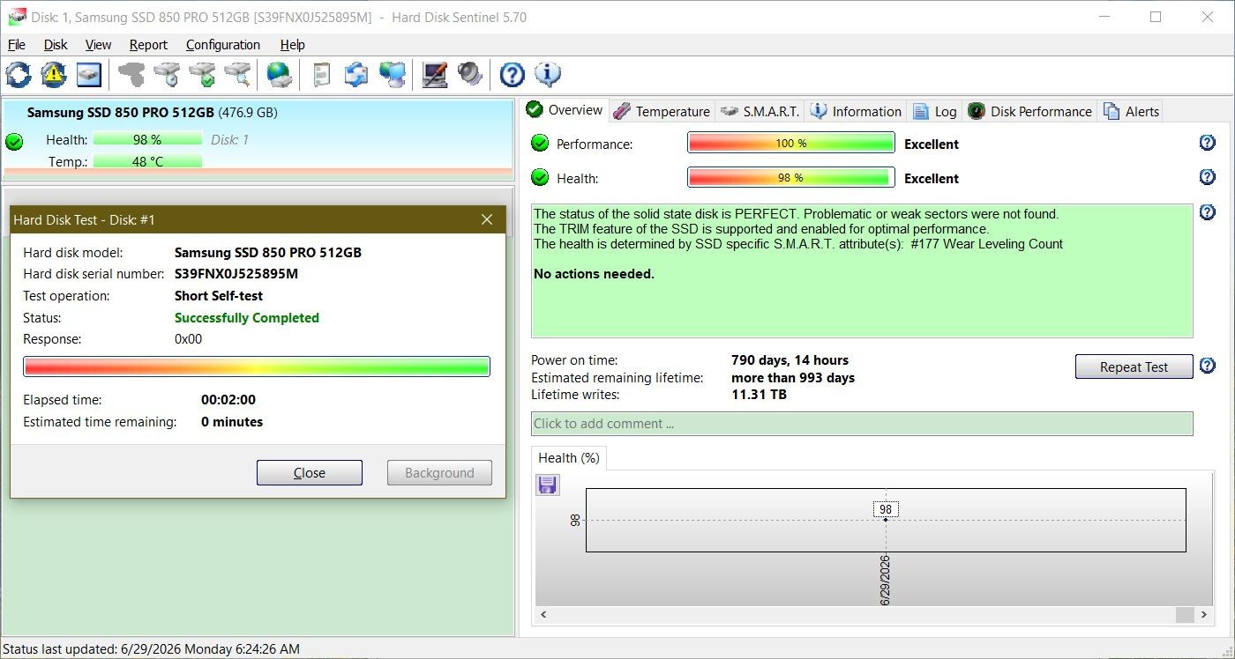
Task: Switch to the S.M.A.R.T. tab
Action: (x=760, y=111)
